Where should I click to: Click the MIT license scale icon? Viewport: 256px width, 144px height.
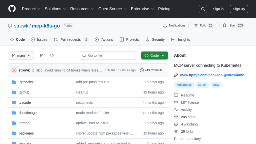tap(176, 102)
